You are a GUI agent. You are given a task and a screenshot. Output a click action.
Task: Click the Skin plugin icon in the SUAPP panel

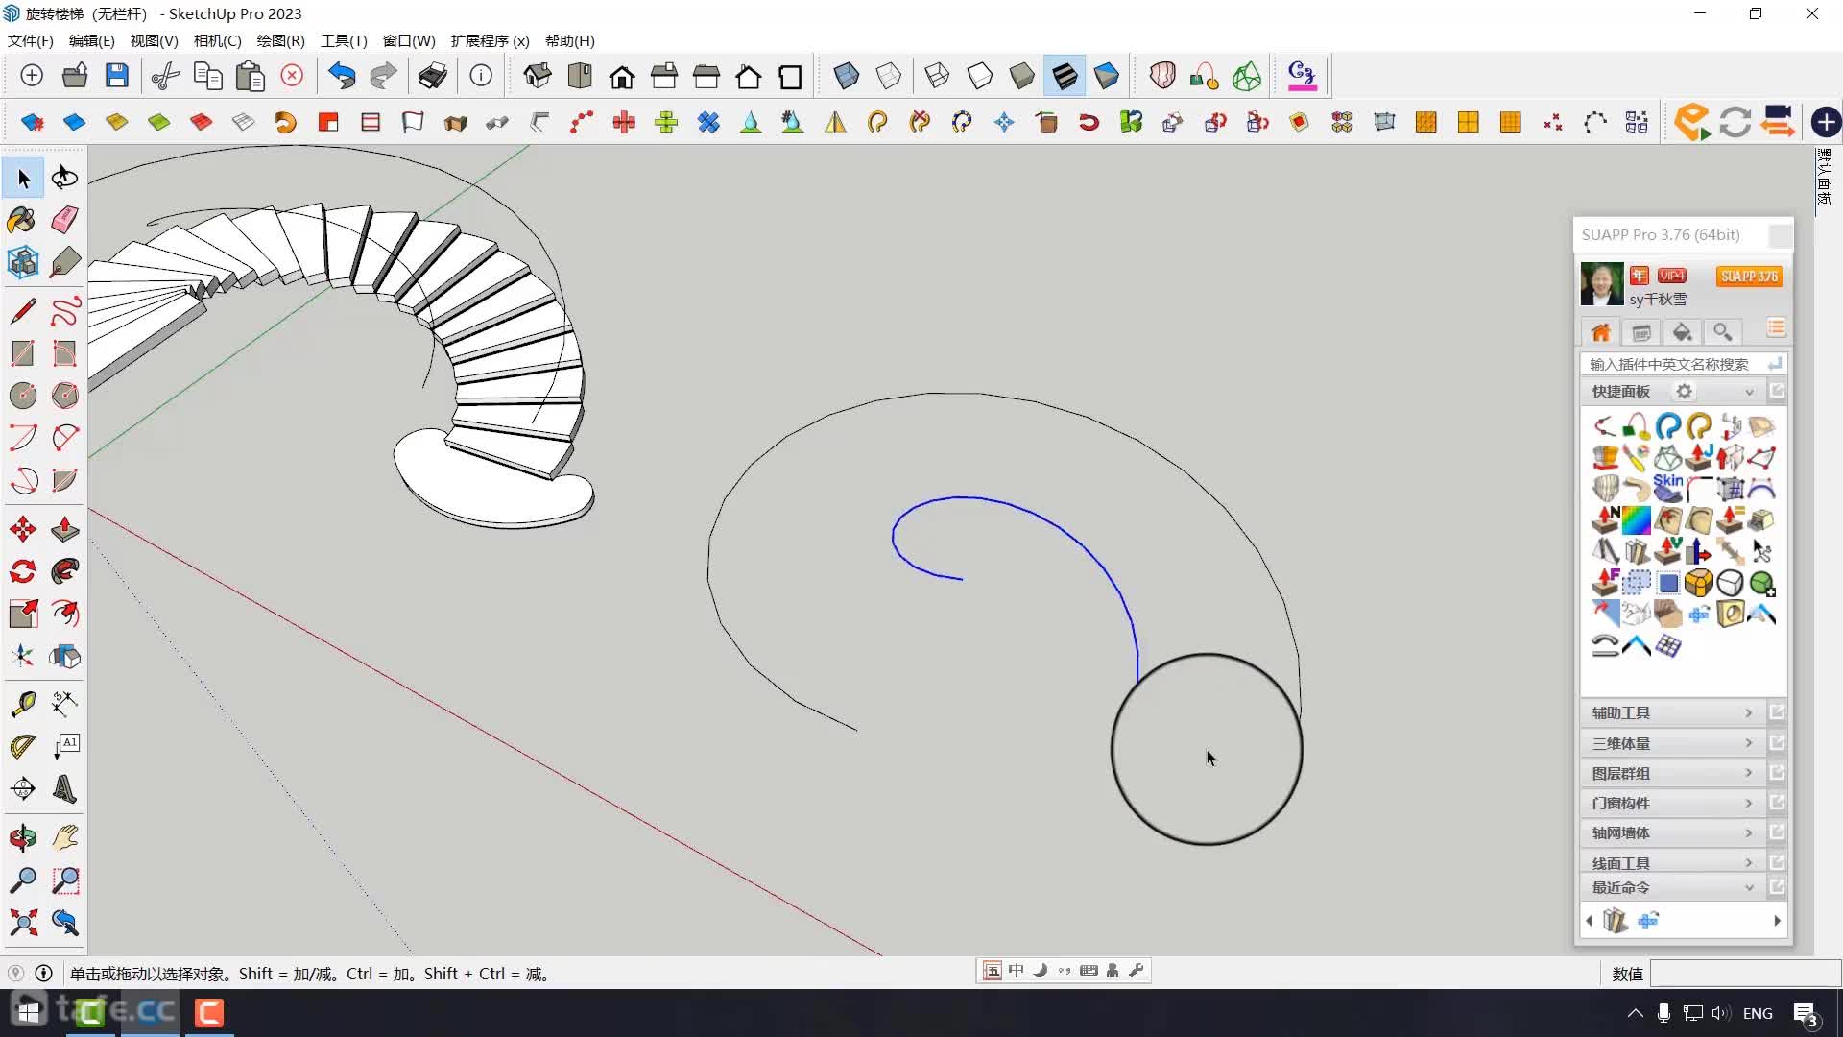tap(1667, 488)
